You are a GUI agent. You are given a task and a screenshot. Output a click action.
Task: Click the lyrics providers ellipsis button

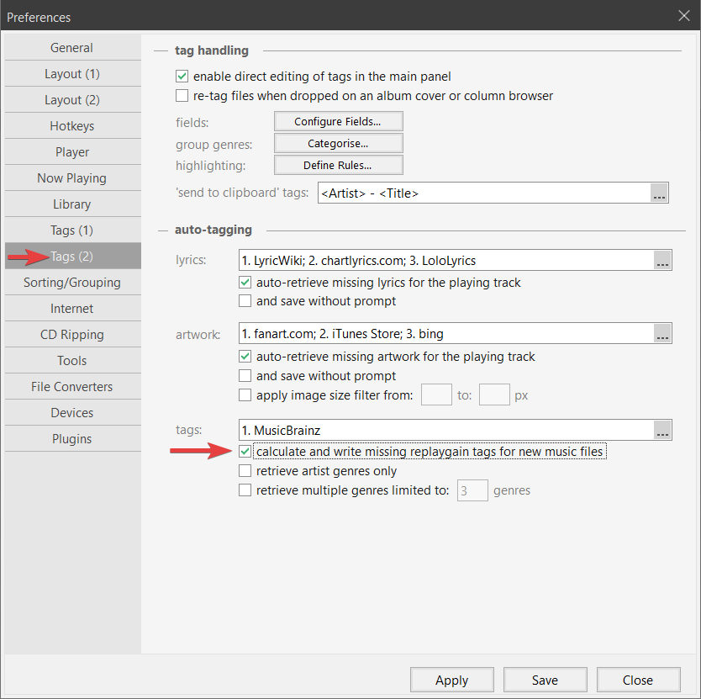pyautogui.click(x=663, y=261)
